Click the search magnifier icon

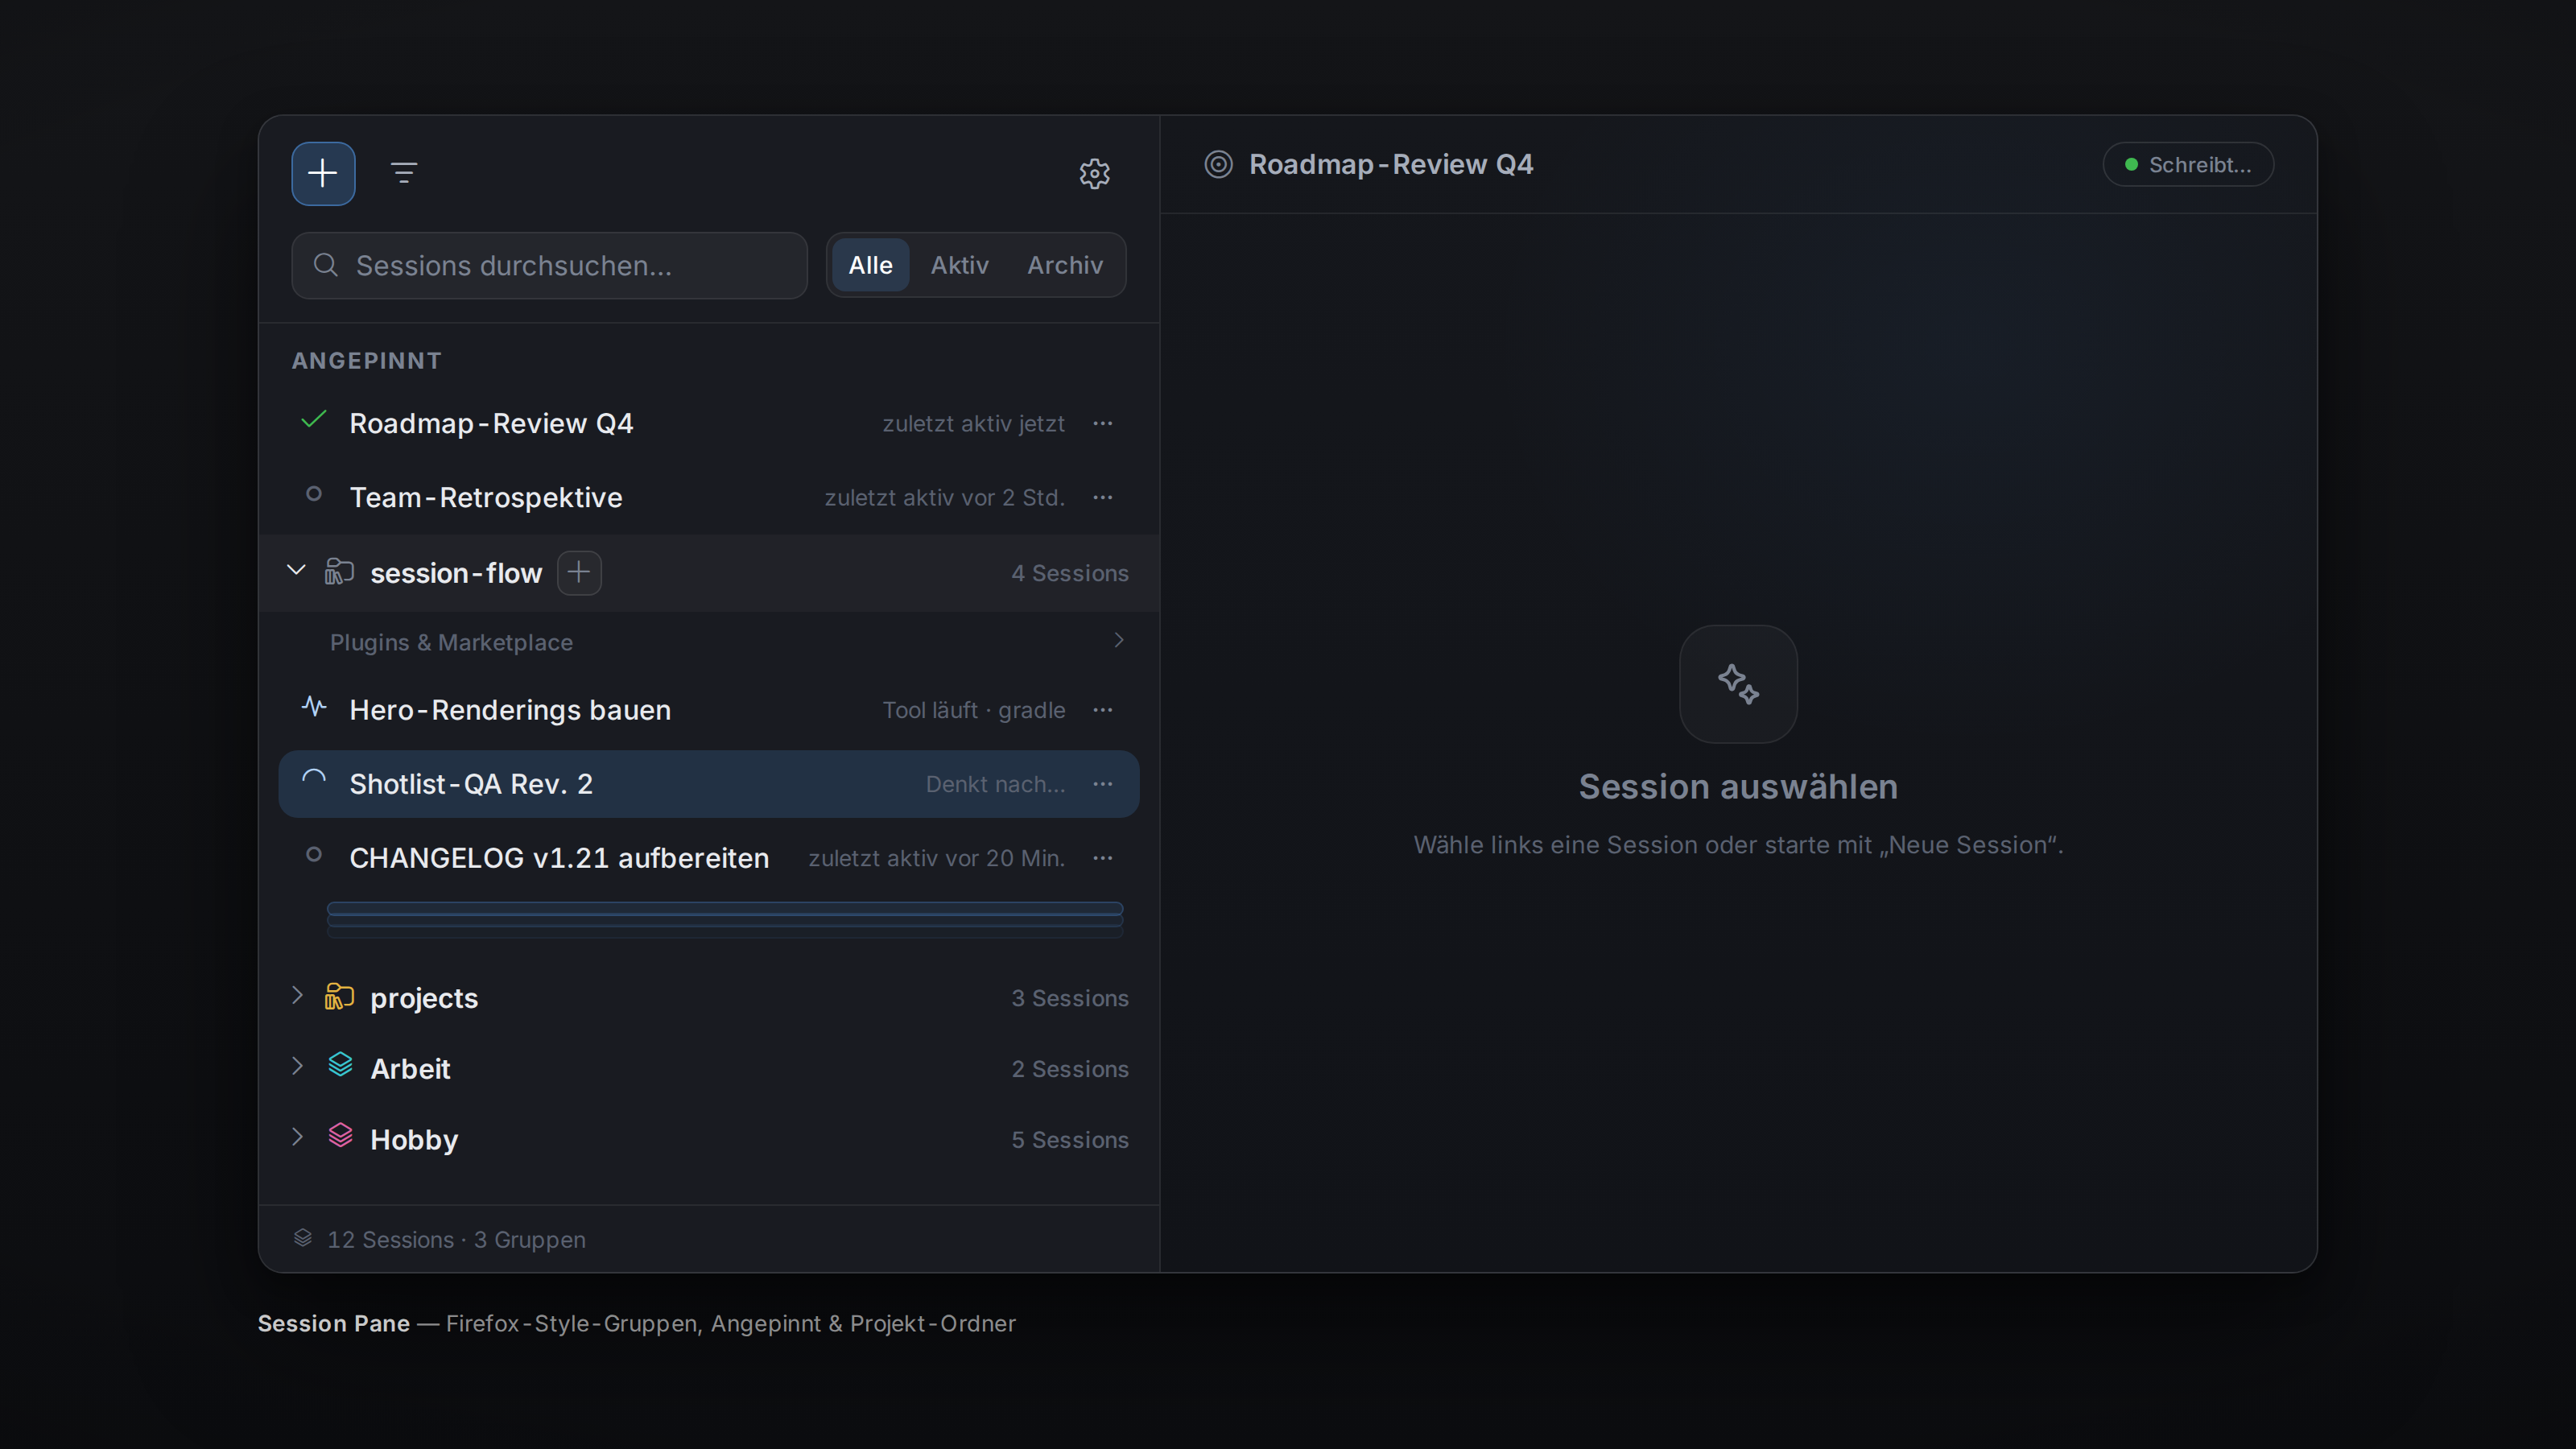pyautogui.click(x=325, y=265)
